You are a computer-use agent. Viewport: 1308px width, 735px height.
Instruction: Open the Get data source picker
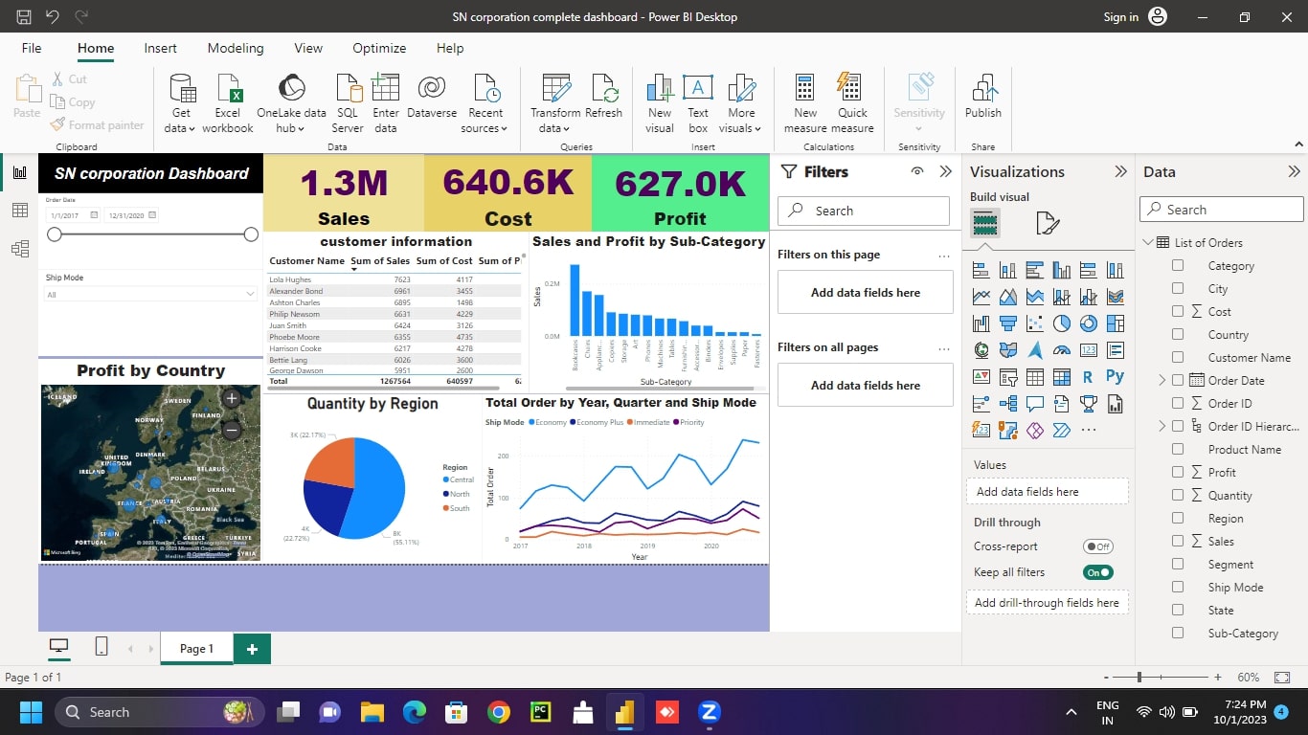(180, 103)
